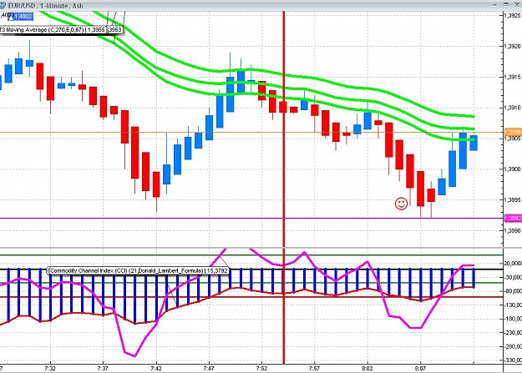Restore the EUR/USD chart window size
Screen dimensions: 522x373
(x=506, y=4)
